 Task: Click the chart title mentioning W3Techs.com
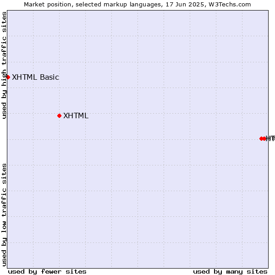coord(137,5)
